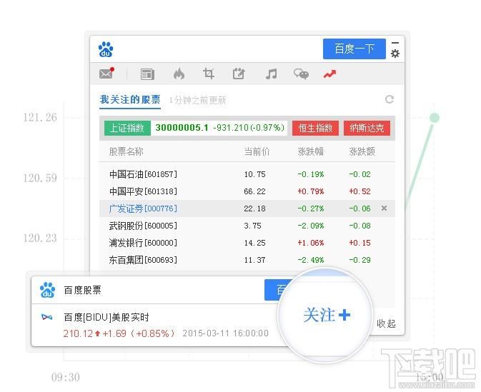Open the notes edit icon

click(x=239, y=74)
